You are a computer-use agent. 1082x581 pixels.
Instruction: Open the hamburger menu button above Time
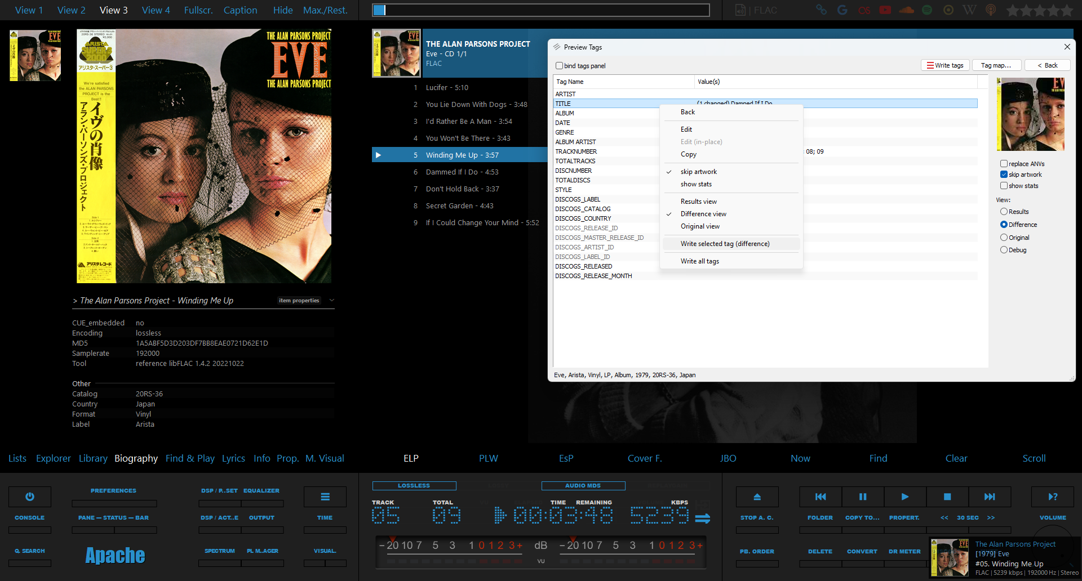(325, 497)
